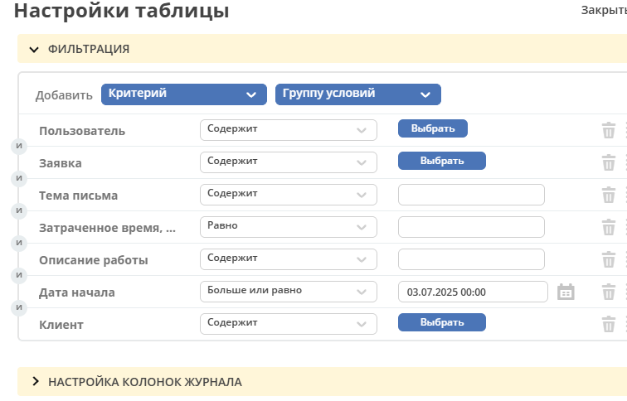The height and width of the screenshot is (401, 627).
Task: Delete the Дата начала filter row
Action: coord(608,292)
